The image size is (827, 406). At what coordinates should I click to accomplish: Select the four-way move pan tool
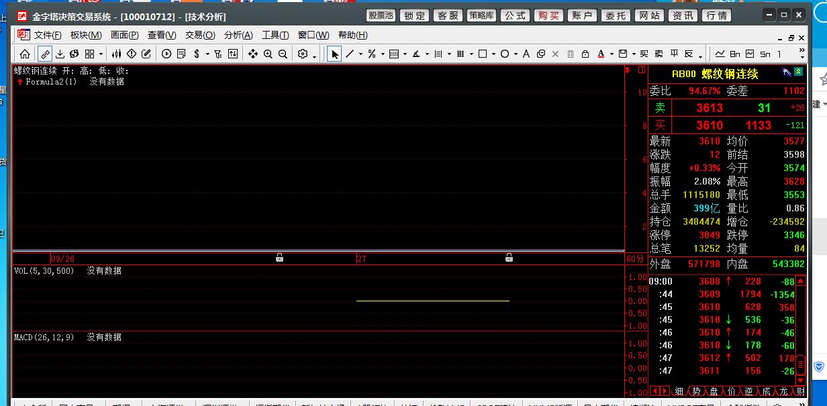click(253, 54)
